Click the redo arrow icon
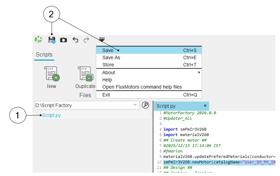 coord(87,40)
